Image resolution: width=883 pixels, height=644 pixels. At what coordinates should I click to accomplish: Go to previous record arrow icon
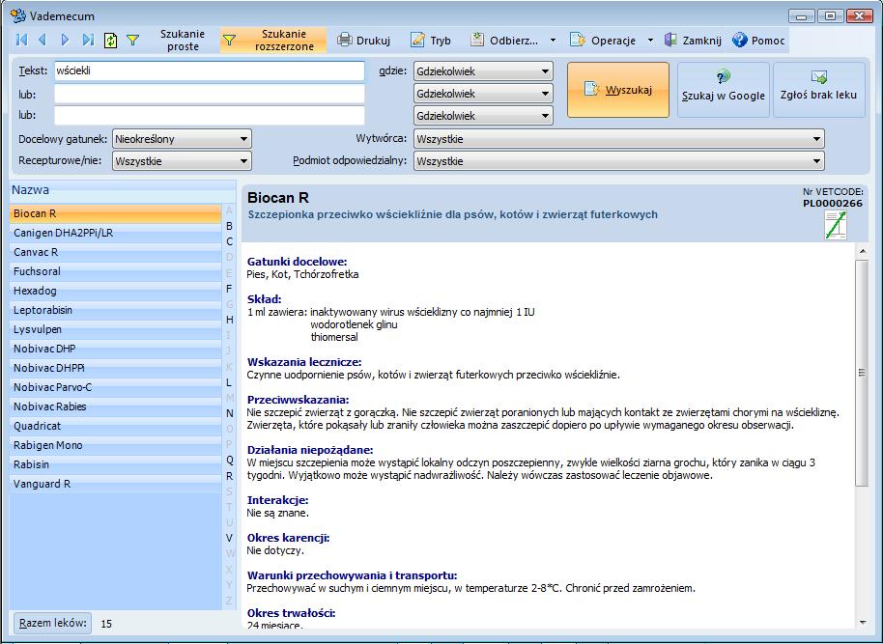(x=43, y=40)
